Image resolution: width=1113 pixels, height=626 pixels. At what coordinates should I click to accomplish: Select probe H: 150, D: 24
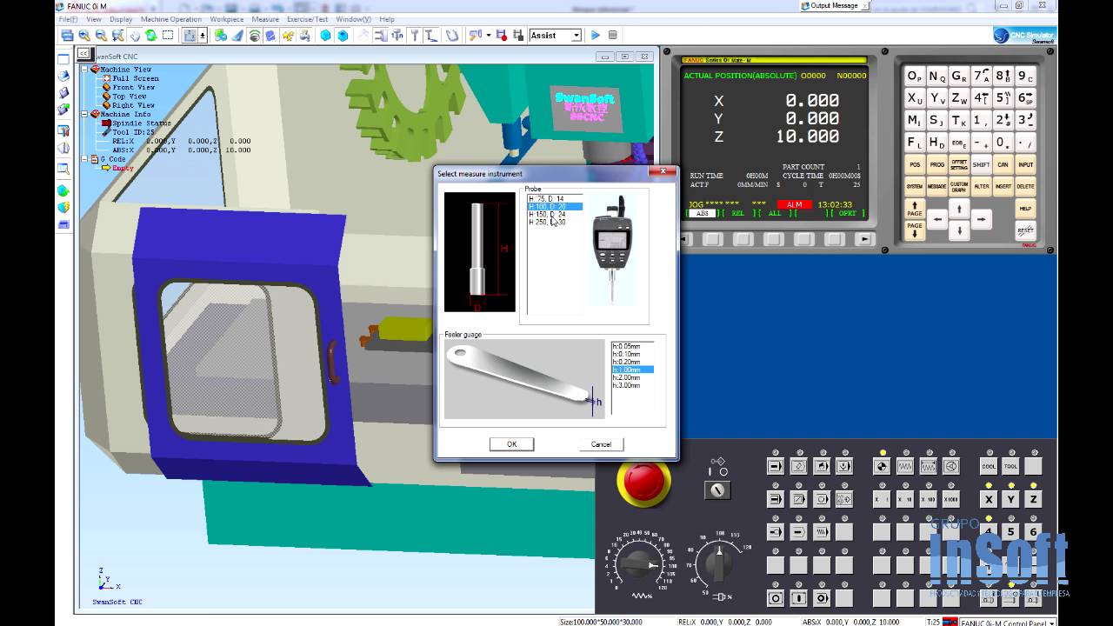tap(555, 215)
